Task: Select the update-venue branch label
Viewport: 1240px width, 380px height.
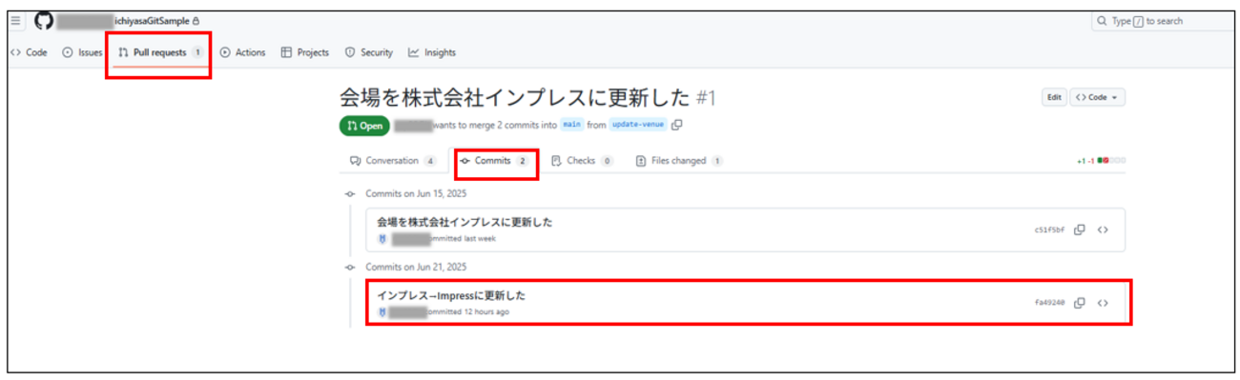Action: (x=638, y=124)
